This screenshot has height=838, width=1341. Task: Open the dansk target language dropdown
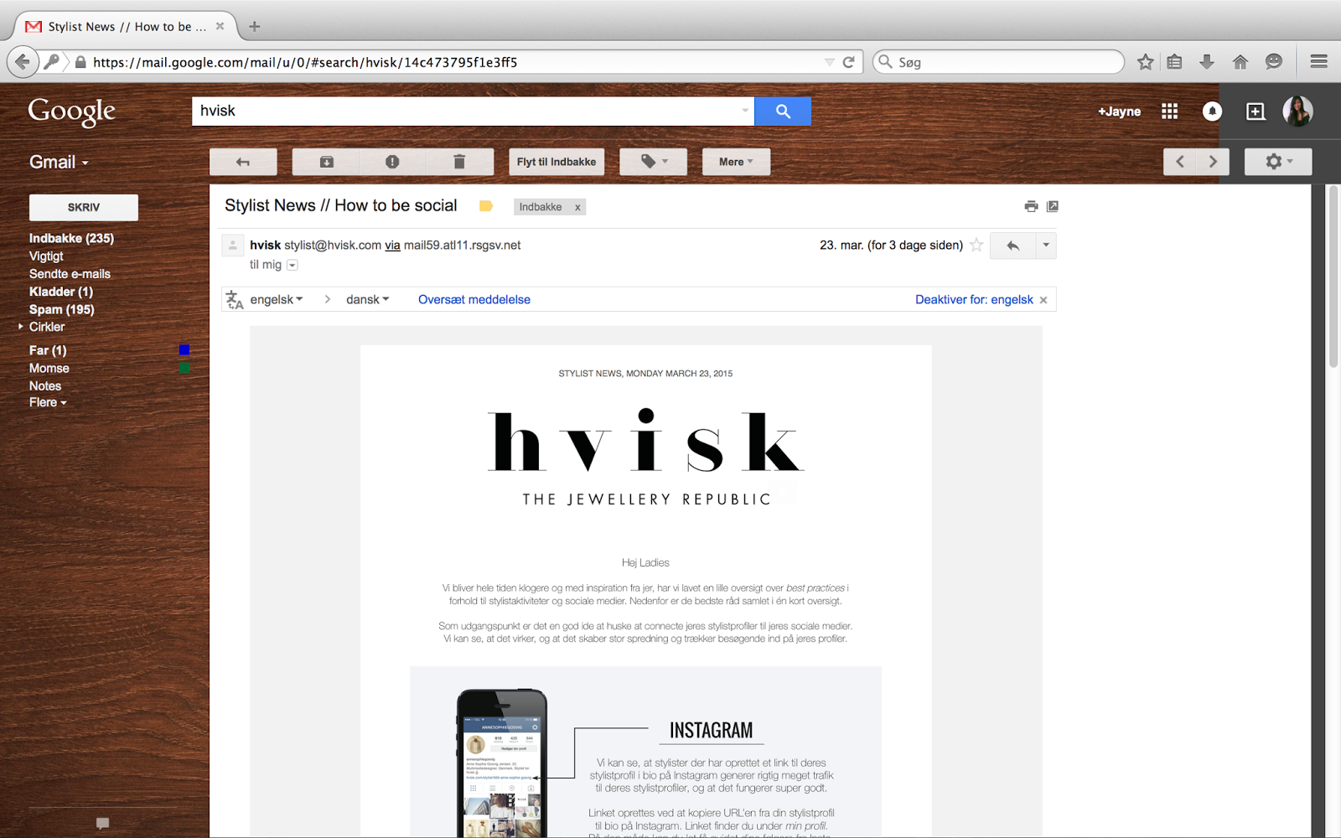pyautogui.click(x=368, y=299)
